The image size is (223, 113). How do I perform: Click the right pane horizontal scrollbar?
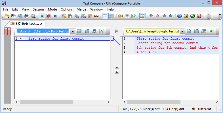[154, 102]
